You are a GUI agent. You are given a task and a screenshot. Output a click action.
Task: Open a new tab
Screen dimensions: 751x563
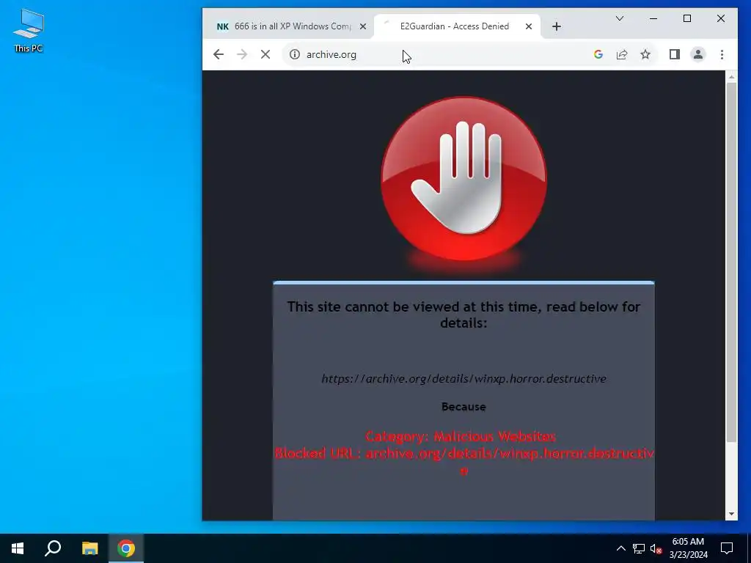click(557, 27)
